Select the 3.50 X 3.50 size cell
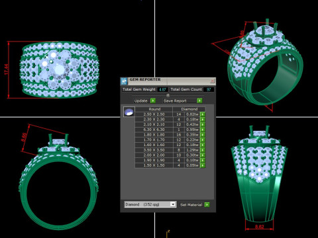The image size is (318, 238). point(154,150)
